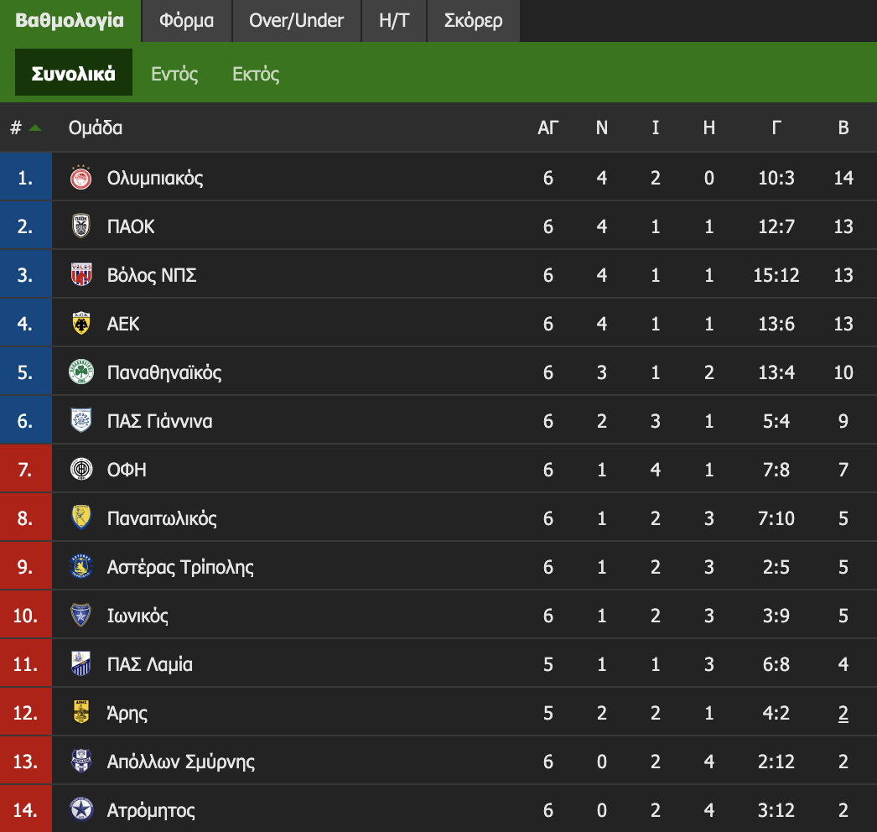Click the ΠΑΟΚ club logo
Screen dimensions: 877x832
click(x=81, y=226)
